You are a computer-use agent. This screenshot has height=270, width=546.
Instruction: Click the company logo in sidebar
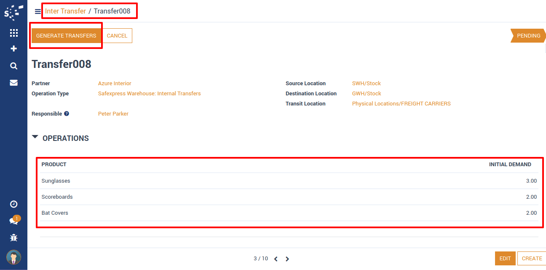coord(13,13)
